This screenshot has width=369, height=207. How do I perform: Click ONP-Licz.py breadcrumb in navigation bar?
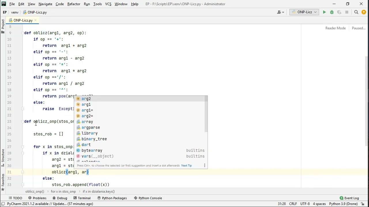click(x=35, y=12)
